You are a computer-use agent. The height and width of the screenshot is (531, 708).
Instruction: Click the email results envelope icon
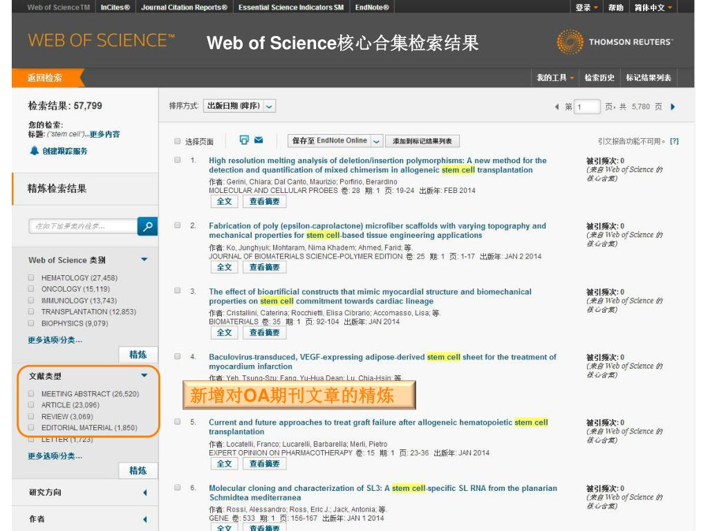(259, 140)
